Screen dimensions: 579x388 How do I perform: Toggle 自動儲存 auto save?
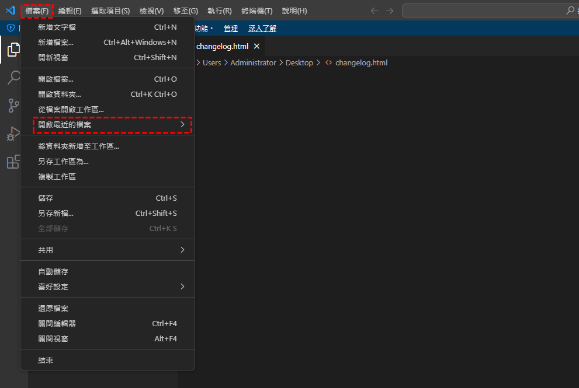(108, 272)
